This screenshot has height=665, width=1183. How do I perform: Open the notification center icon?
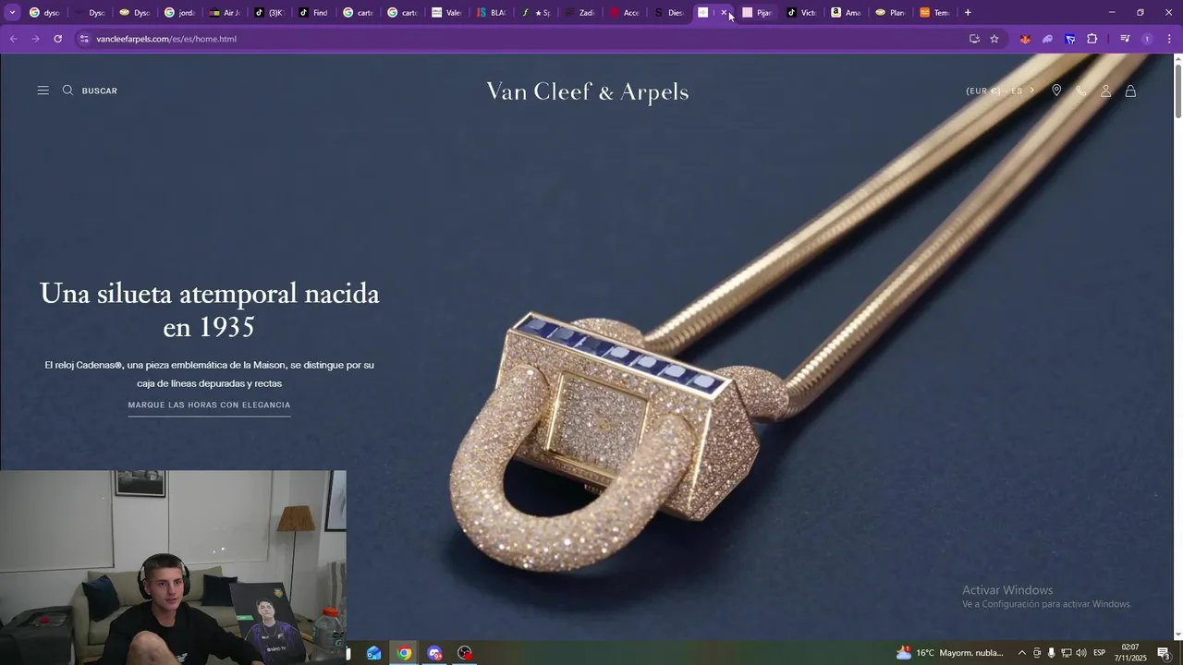[x=1164, y=653]
